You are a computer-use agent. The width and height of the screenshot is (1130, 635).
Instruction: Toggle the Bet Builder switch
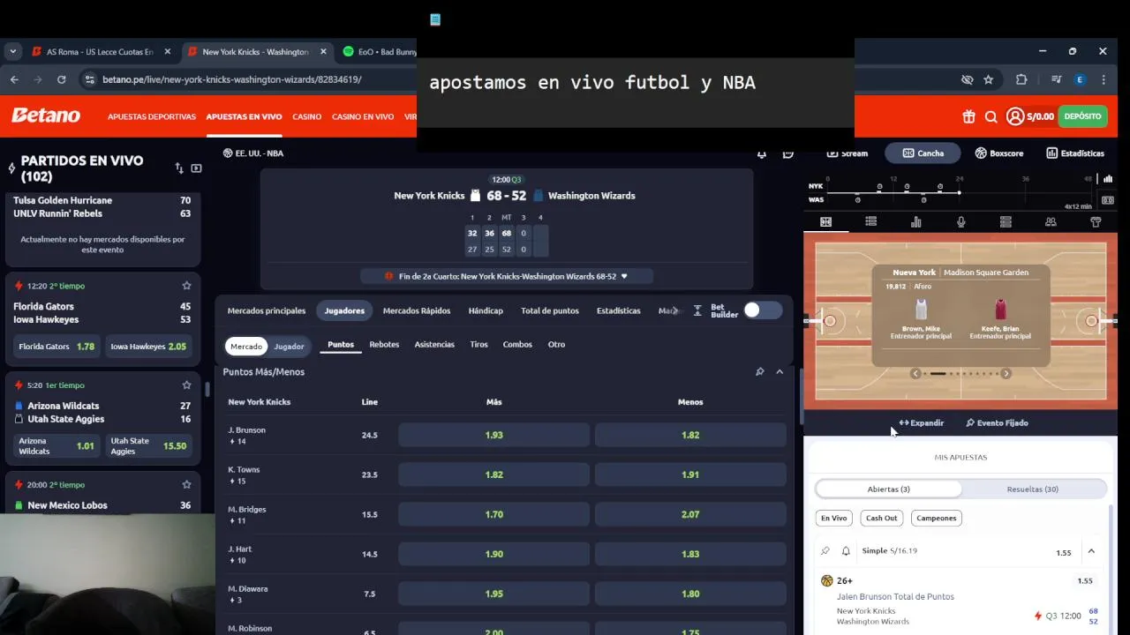pos(763,310)
